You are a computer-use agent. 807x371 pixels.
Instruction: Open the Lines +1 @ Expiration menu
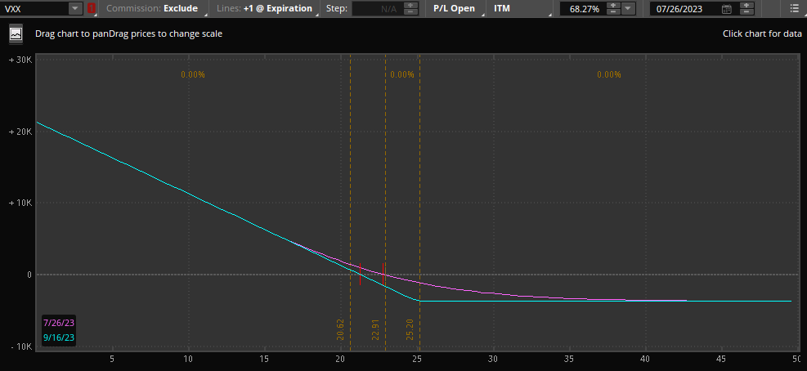(x=265, y=8)
